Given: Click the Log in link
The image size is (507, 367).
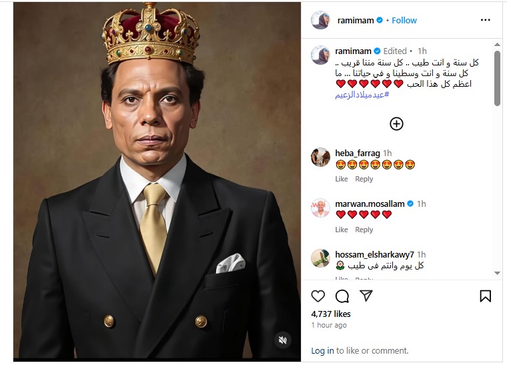Looking at the screenshot, I should [322, 350].
